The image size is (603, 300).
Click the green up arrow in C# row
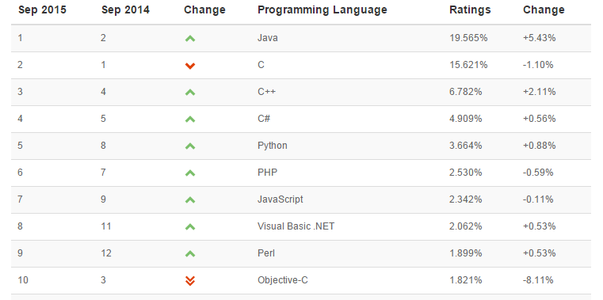coord(190,119)
